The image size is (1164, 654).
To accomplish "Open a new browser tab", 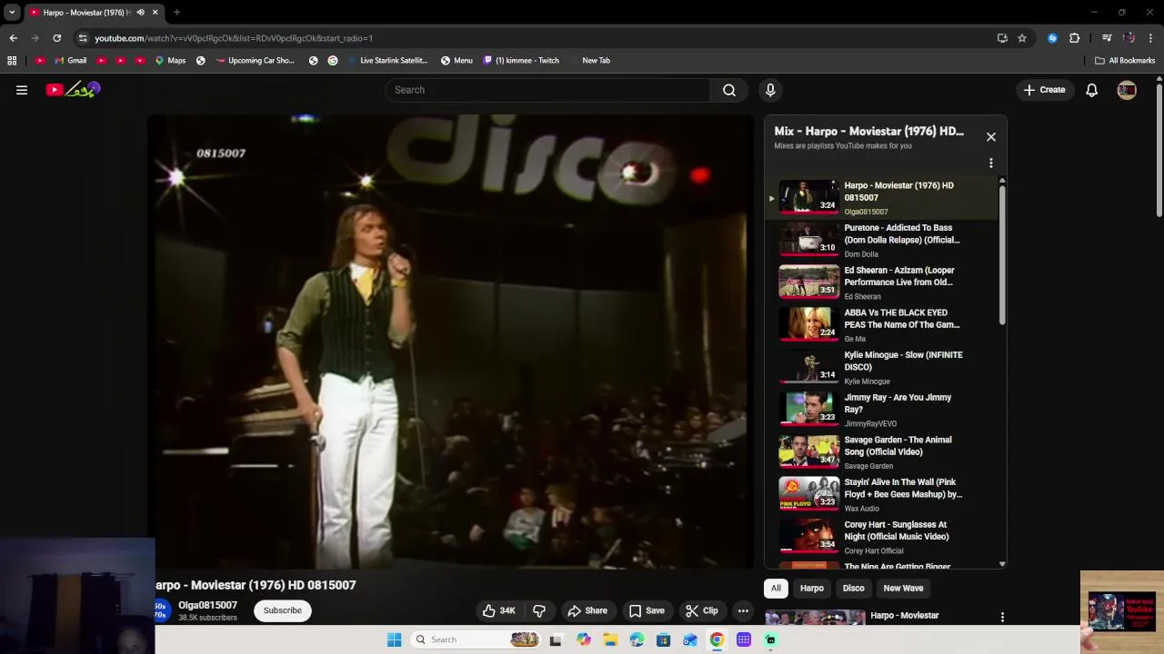I will 176,12.
